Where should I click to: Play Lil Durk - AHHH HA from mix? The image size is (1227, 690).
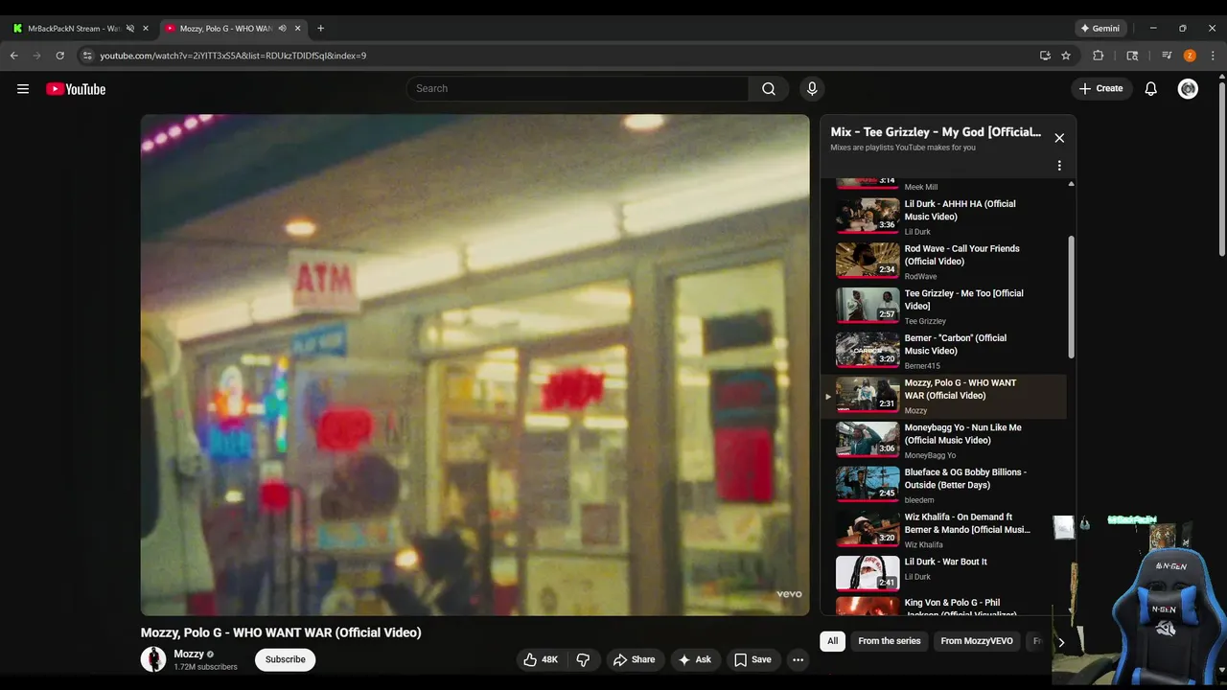943,217
